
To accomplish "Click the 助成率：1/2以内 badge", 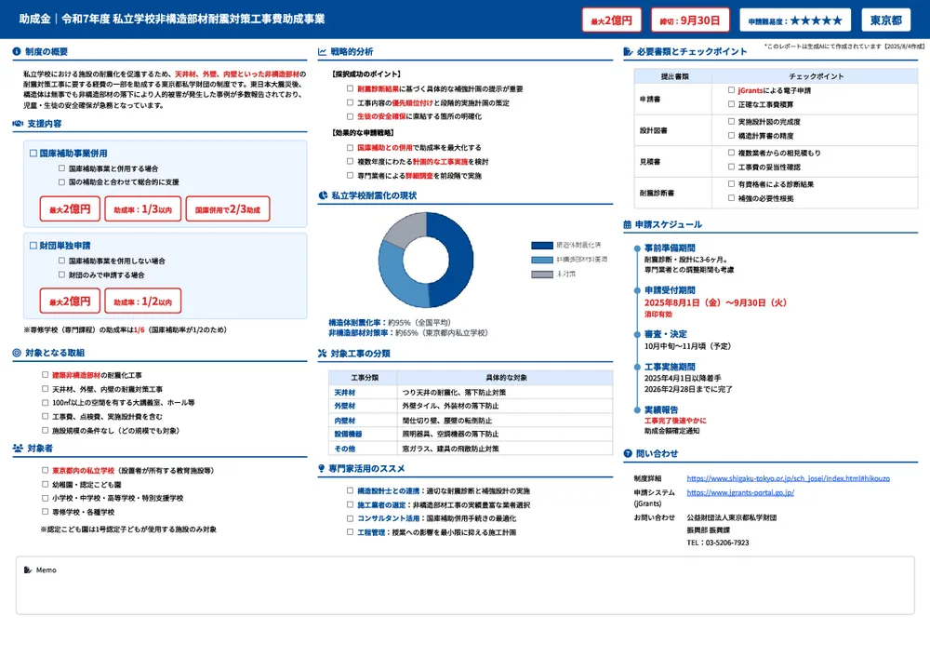I will point(143,301).
